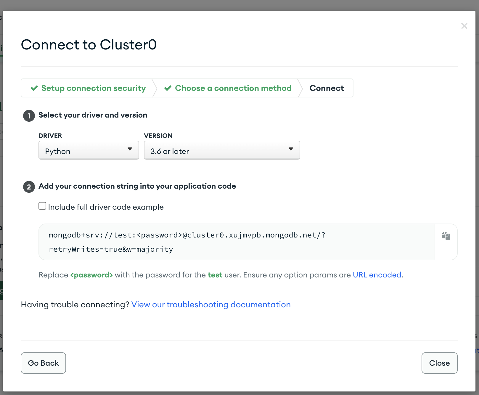Open the Version dropdown showing 3.6 or later
The image size is (479, 395).
[x=222, y=150]
